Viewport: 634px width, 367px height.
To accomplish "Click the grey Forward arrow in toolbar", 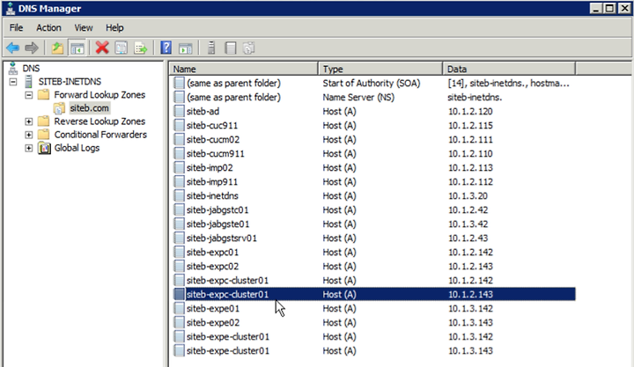I will click(32, 48).
